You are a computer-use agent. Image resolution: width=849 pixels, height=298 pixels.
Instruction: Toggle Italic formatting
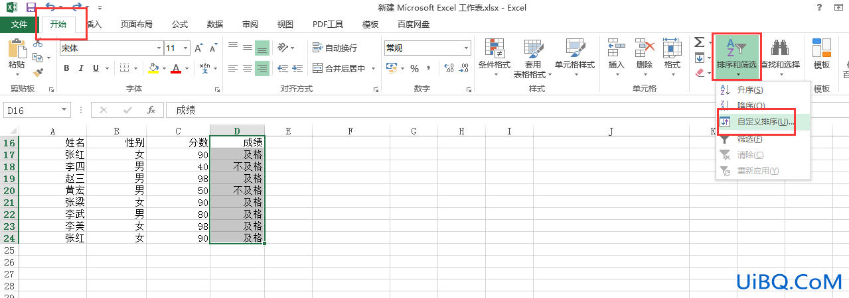[x=82, y=68]
